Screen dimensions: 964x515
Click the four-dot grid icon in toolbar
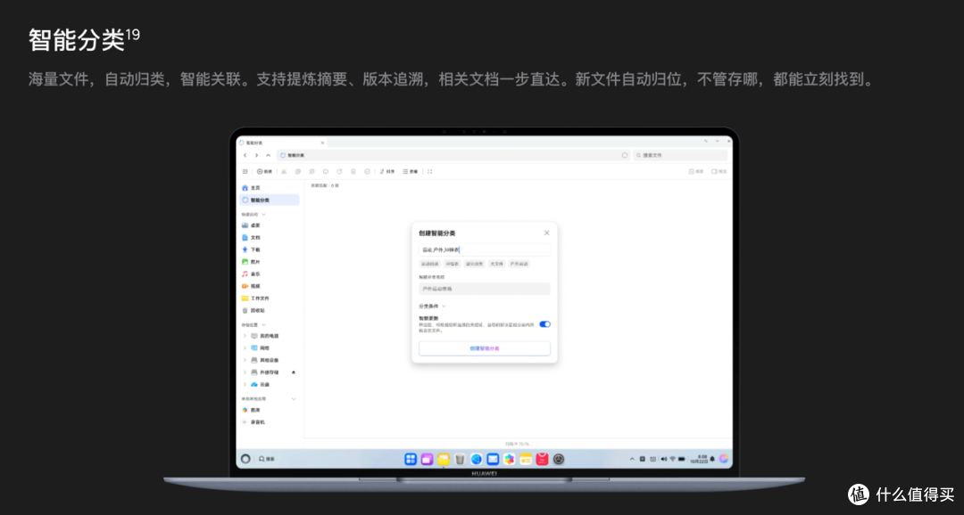click(429, 172)
